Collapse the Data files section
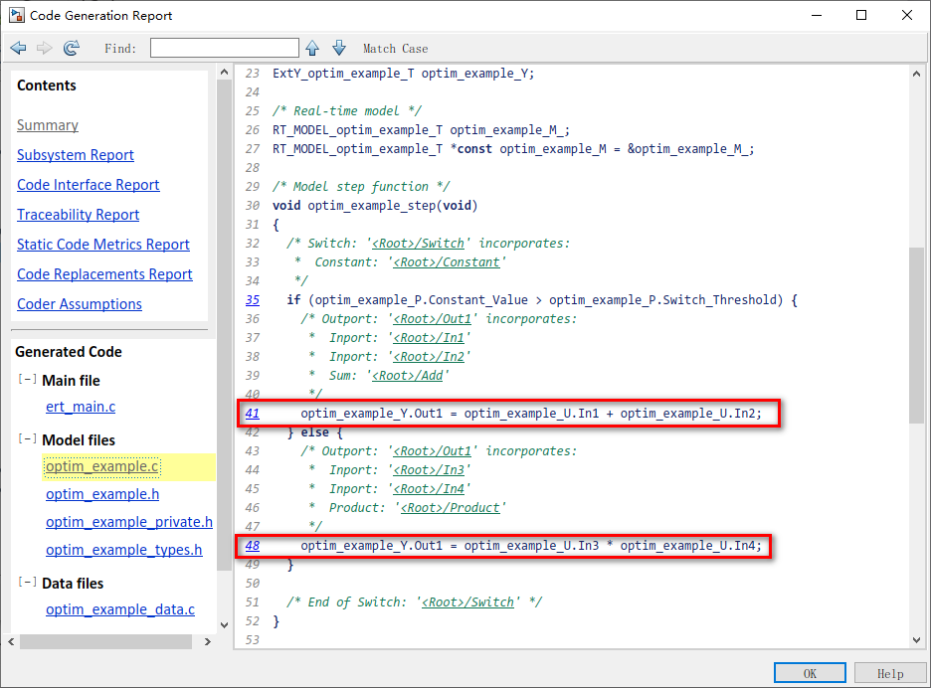931x688 pixels. pos(27,582)
